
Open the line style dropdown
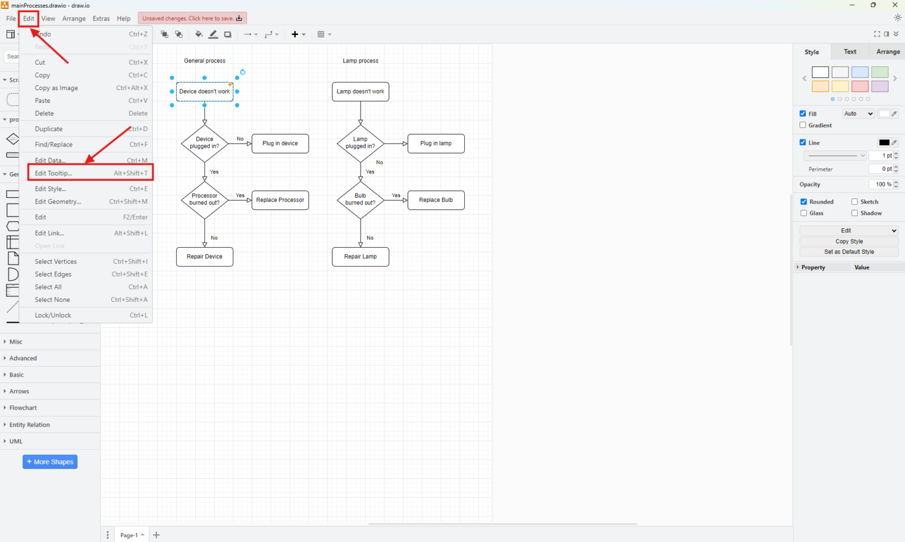[x=834, y=155]
